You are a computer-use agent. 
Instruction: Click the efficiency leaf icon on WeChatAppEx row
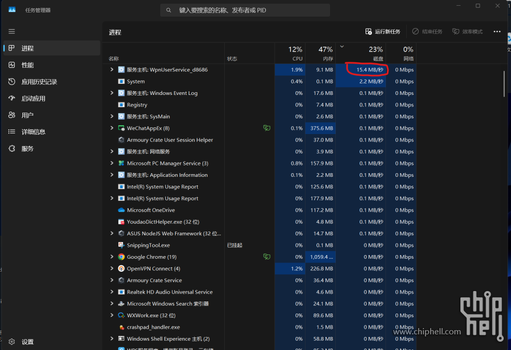266,128
